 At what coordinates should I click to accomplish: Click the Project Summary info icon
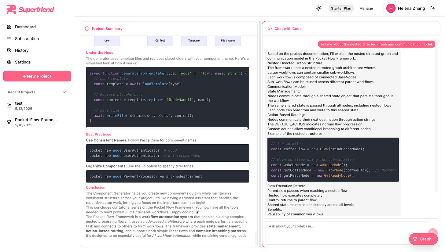[87, 29]
